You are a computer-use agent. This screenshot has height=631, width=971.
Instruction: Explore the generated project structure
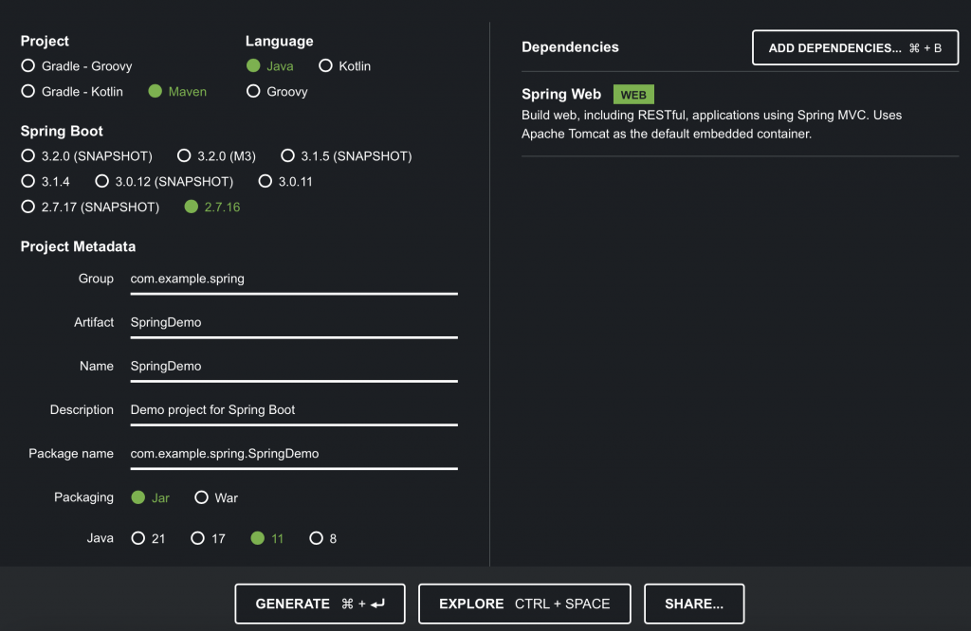pos(524,604)
